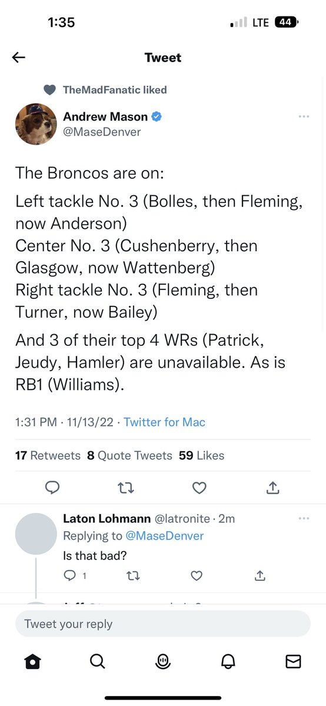326x706 pixels.
Task: Go back using the arrow icon
Action: 19,57
